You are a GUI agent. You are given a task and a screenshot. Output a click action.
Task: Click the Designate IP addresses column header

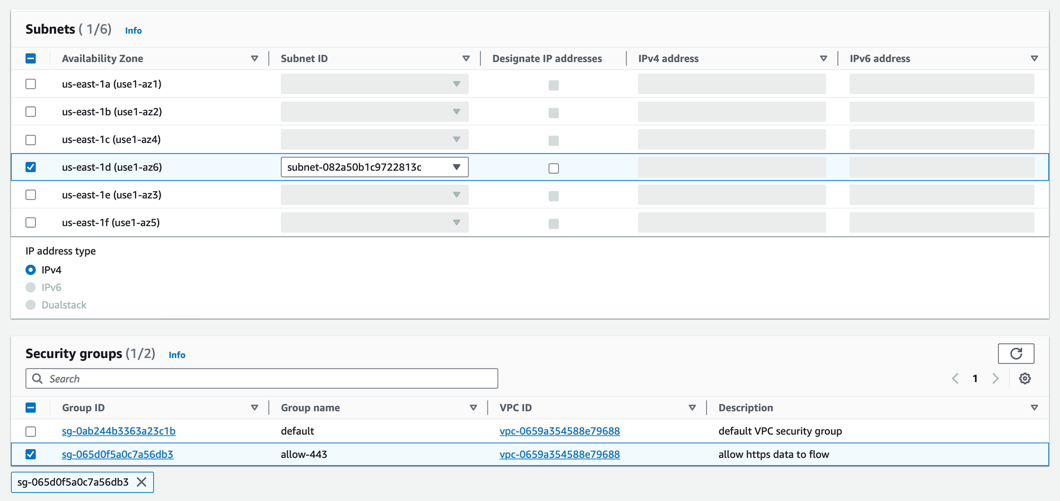pos(547,58)
